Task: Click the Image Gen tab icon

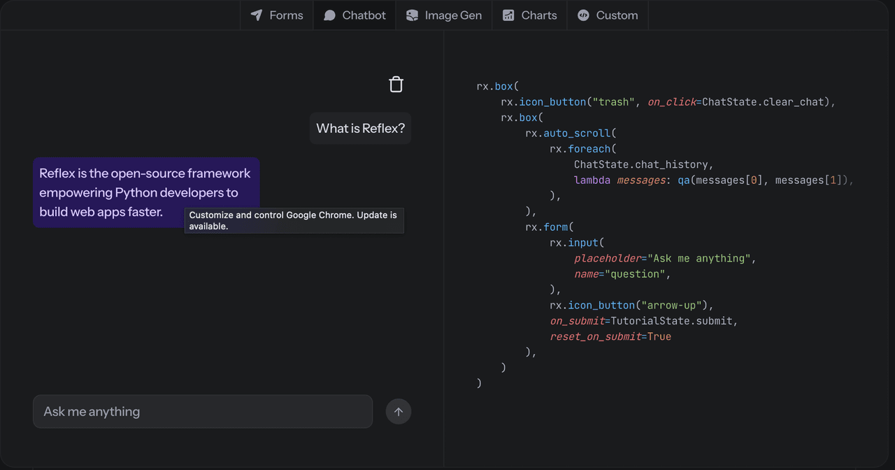Action: (x=412, y=15)
